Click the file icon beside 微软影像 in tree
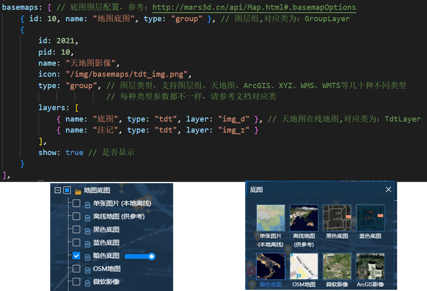Image resolution: width=427 pixels, height=291 pixels. [88, 283]
